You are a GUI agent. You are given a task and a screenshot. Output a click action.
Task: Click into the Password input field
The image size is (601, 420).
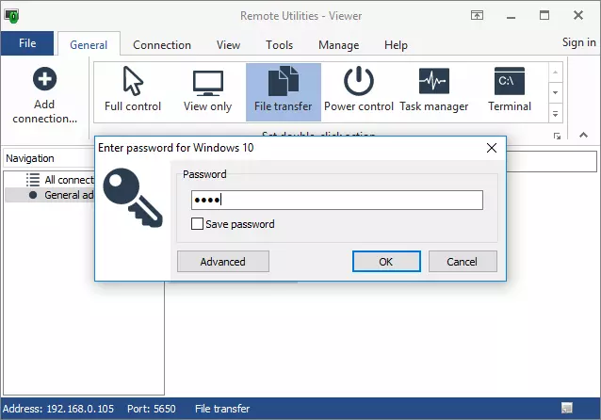336,201
